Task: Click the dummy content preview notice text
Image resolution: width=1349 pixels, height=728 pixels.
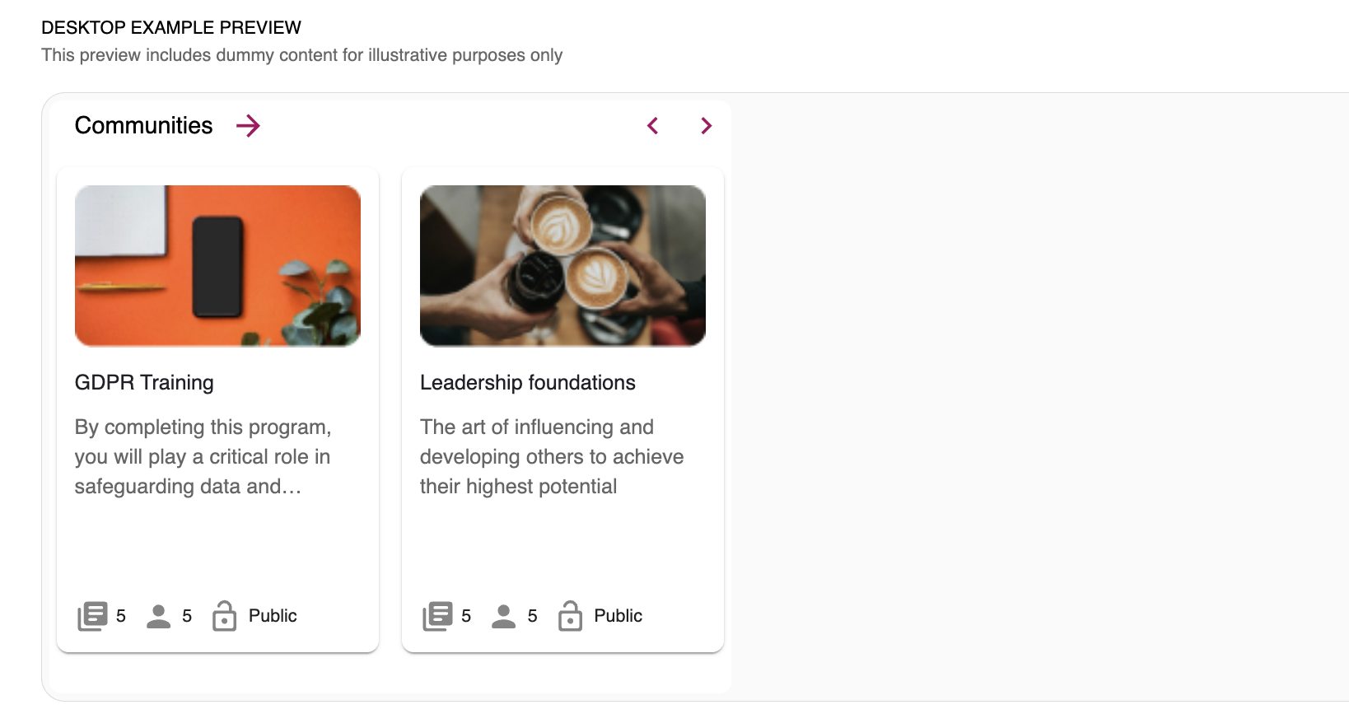Action: (x=301, y=55)
